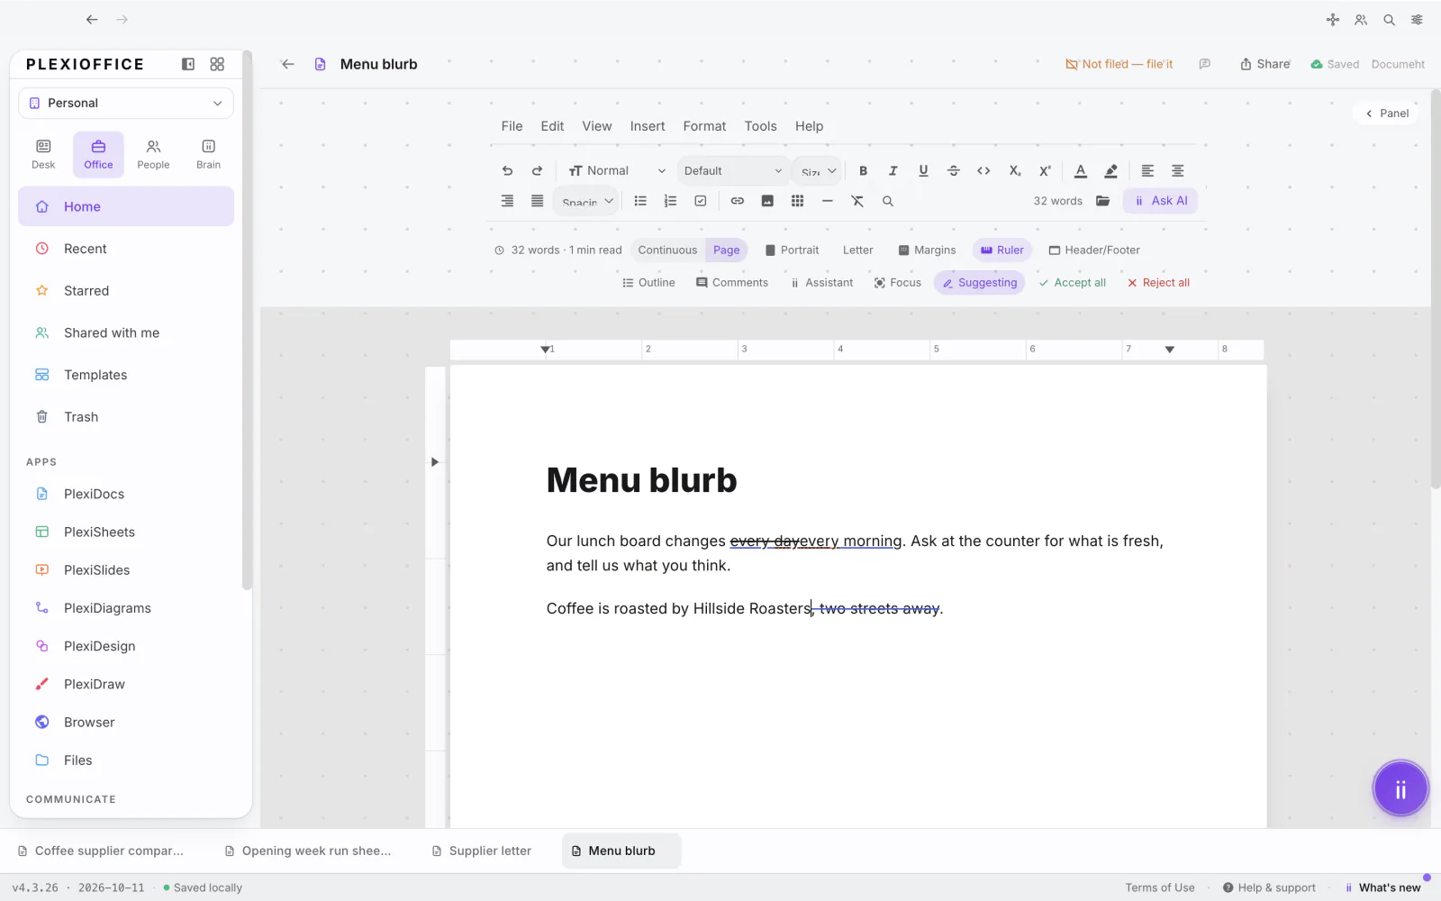The image size is (1441, 901).
Task: Toggle Focus mode
Action: tap(897, 283)
